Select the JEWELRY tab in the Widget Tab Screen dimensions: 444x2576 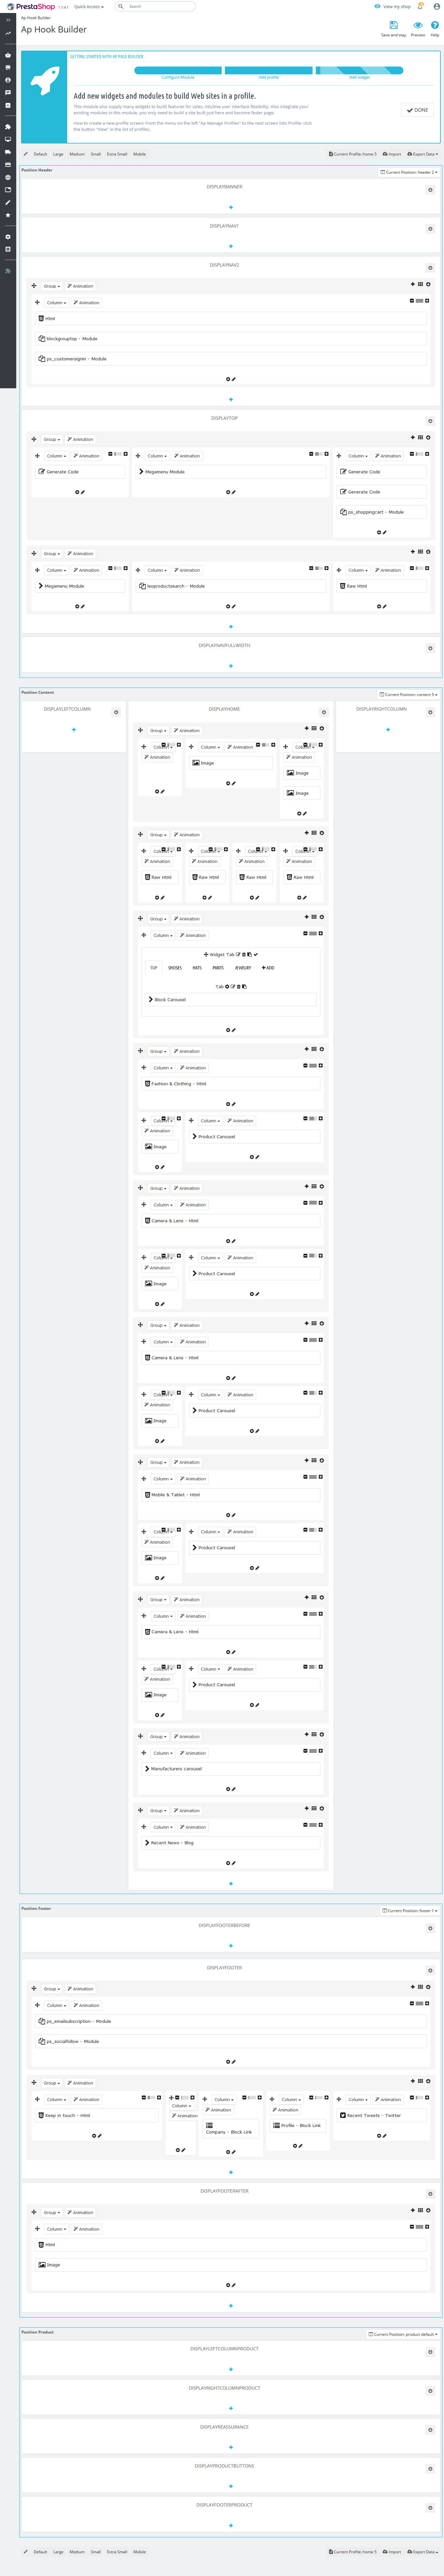pos(243,968)
